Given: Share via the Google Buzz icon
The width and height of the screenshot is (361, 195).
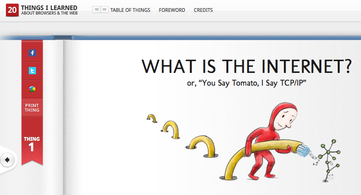Looking at the screenshot, I should 32,89.
